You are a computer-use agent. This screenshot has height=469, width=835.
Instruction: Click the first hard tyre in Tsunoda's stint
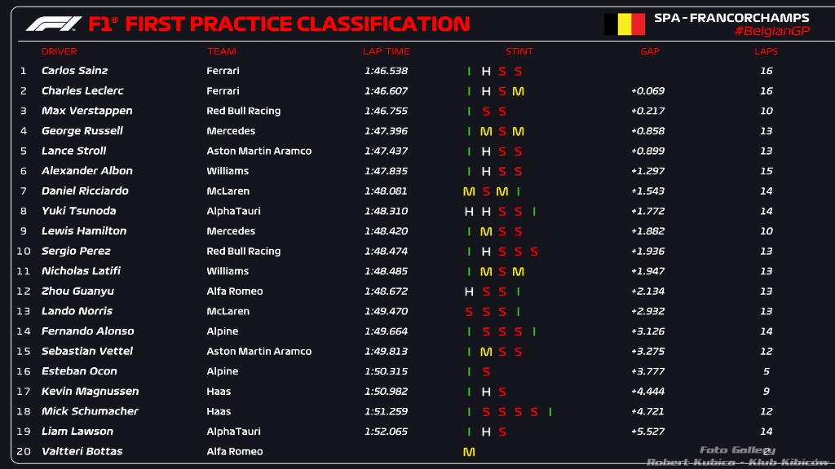point(469,212)
